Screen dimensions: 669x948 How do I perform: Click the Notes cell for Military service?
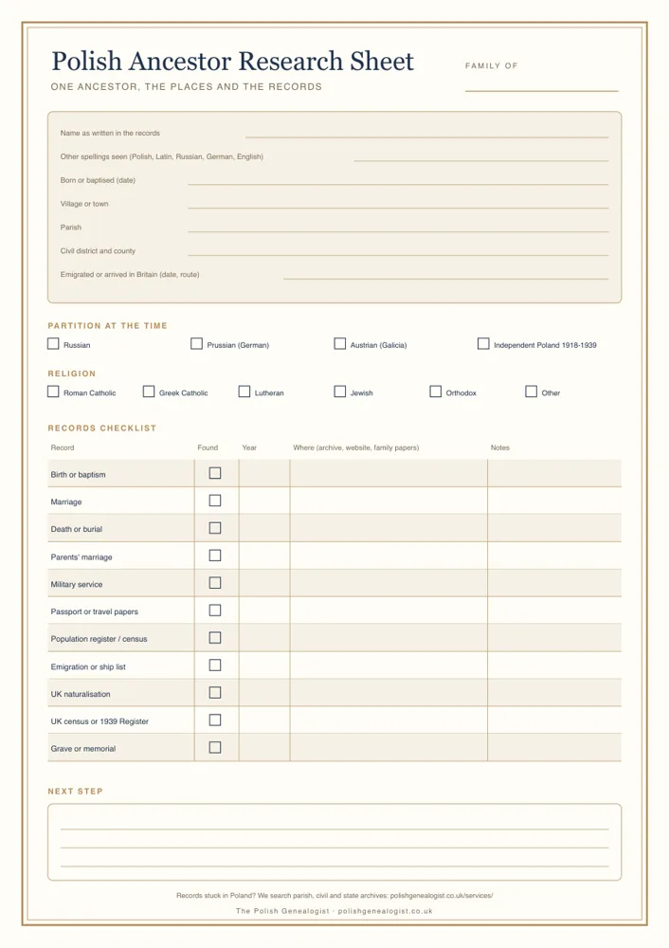554,583
